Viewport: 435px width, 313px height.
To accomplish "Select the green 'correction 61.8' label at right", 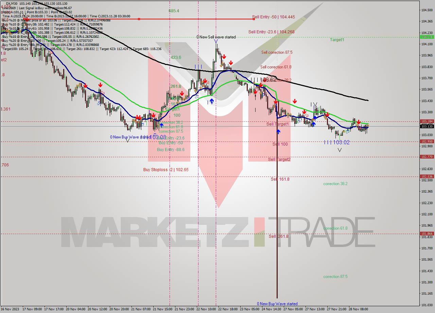I will click(335, 228).
